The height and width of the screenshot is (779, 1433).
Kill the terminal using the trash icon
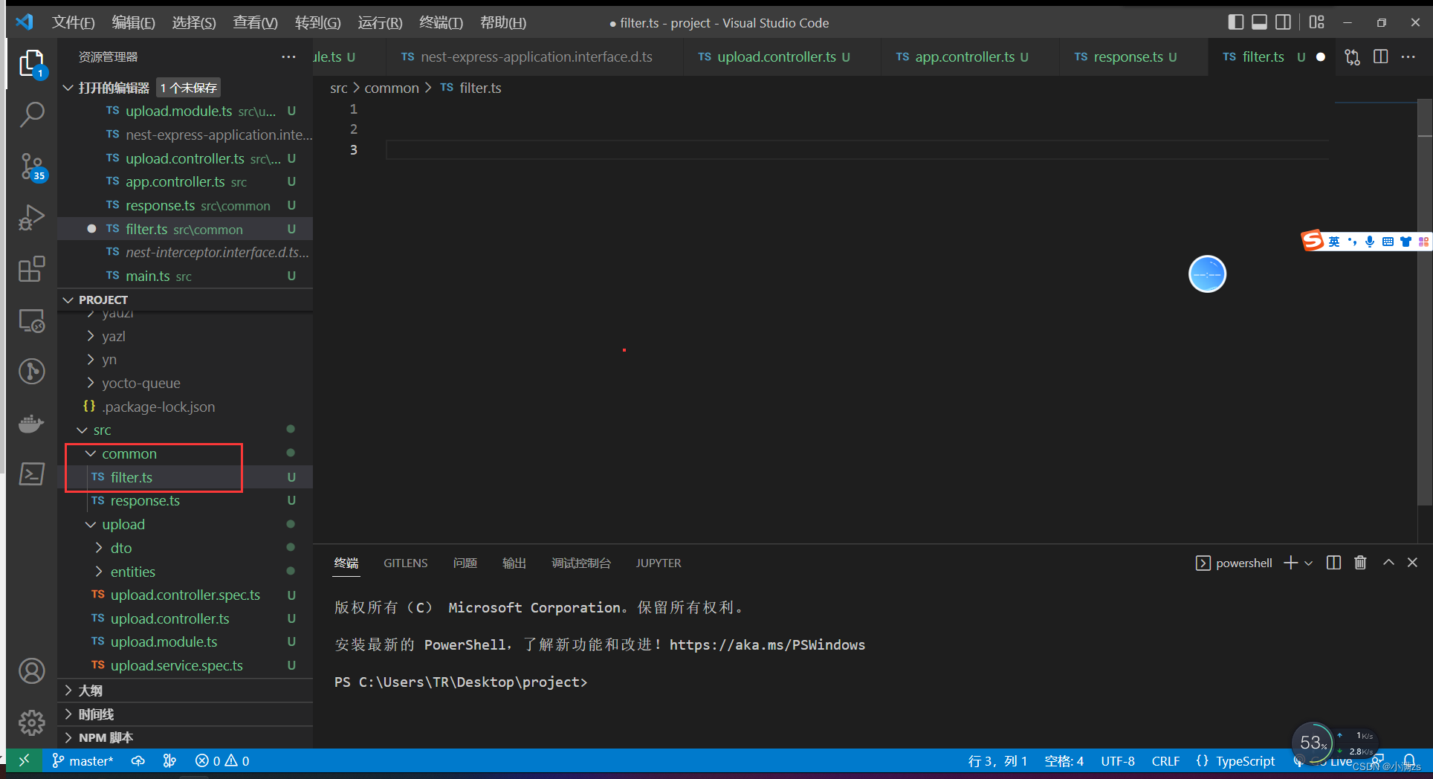click(1360, 563)
